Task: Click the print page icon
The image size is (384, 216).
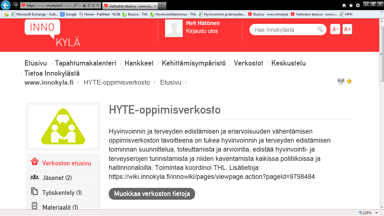Action: pos(341,81)
